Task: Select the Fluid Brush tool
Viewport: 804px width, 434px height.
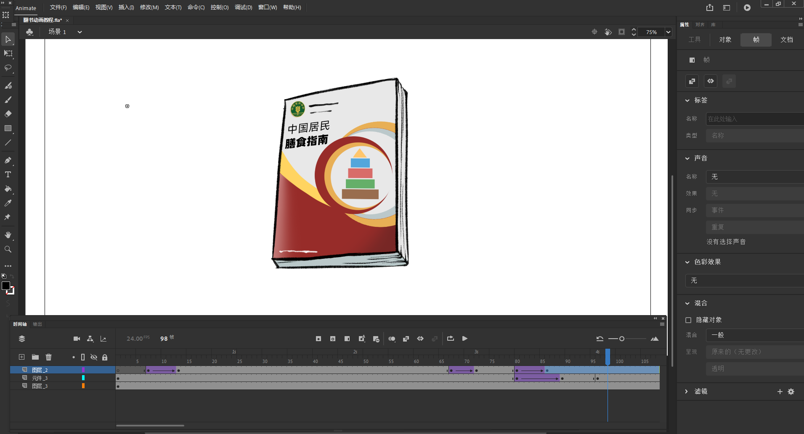Action: [8, 85]
